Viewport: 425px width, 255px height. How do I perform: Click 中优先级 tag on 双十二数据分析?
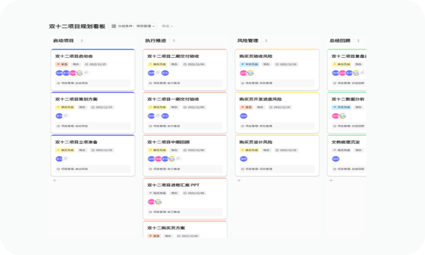point(342,107)
